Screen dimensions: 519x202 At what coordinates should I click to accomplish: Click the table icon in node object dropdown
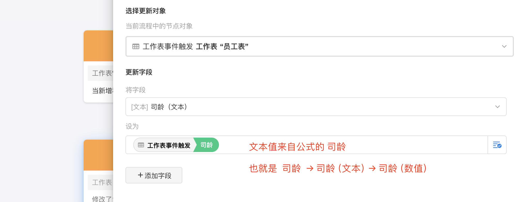click(136, 46)
